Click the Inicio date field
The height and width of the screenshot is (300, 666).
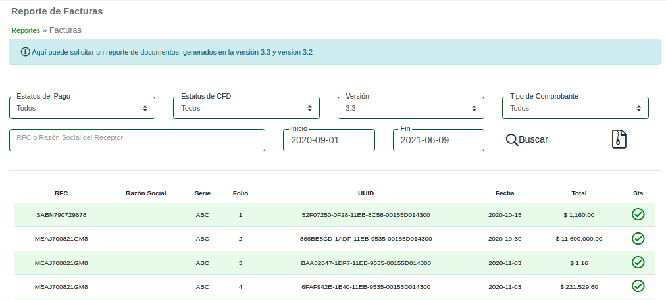328,140
